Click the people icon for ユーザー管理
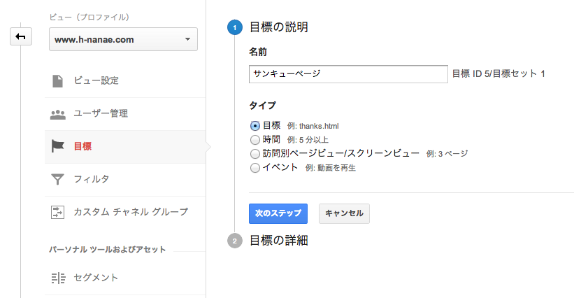This screenshot has height=298, width=574. (57, 114)
